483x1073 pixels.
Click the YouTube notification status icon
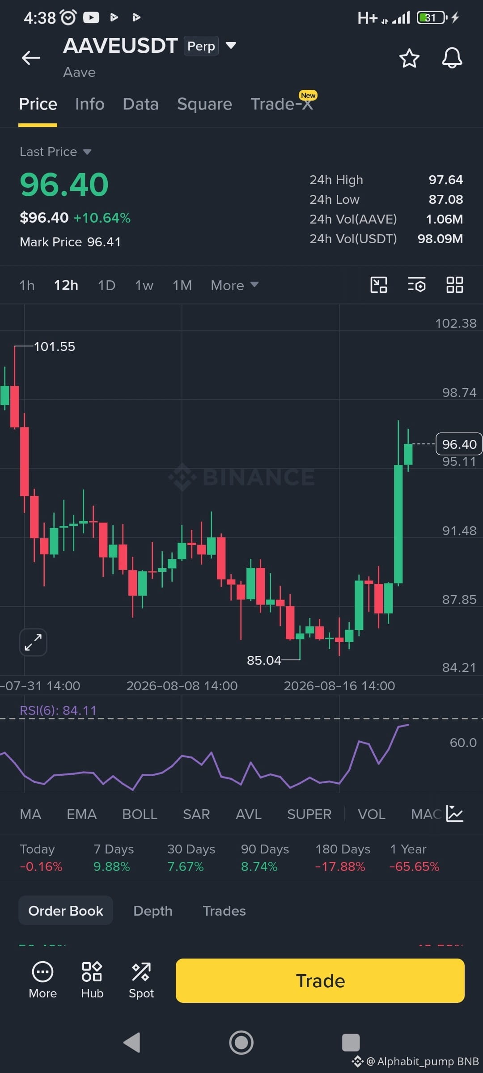coord(91,17)
